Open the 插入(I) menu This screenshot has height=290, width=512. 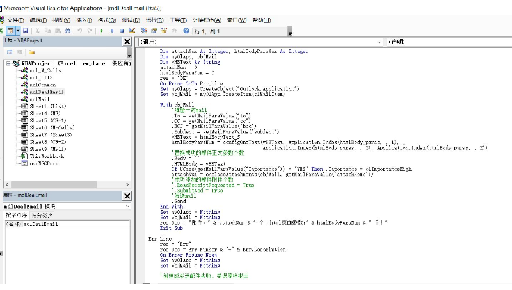pyautogui.click(x=84, y=20)
